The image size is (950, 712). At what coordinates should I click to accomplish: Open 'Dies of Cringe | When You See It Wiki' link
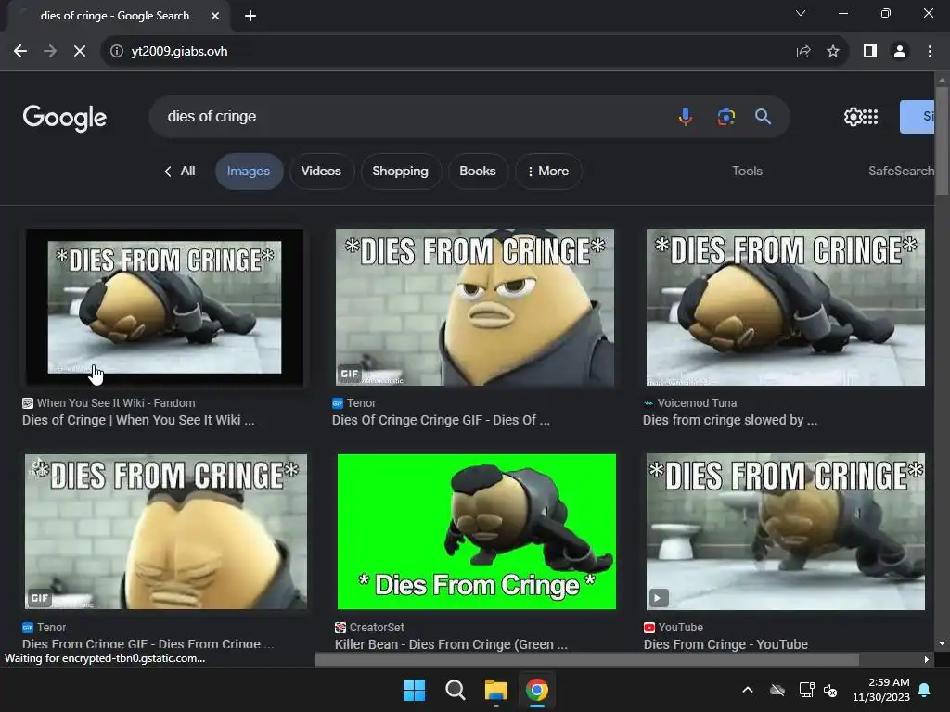click(x=138, y=420)
